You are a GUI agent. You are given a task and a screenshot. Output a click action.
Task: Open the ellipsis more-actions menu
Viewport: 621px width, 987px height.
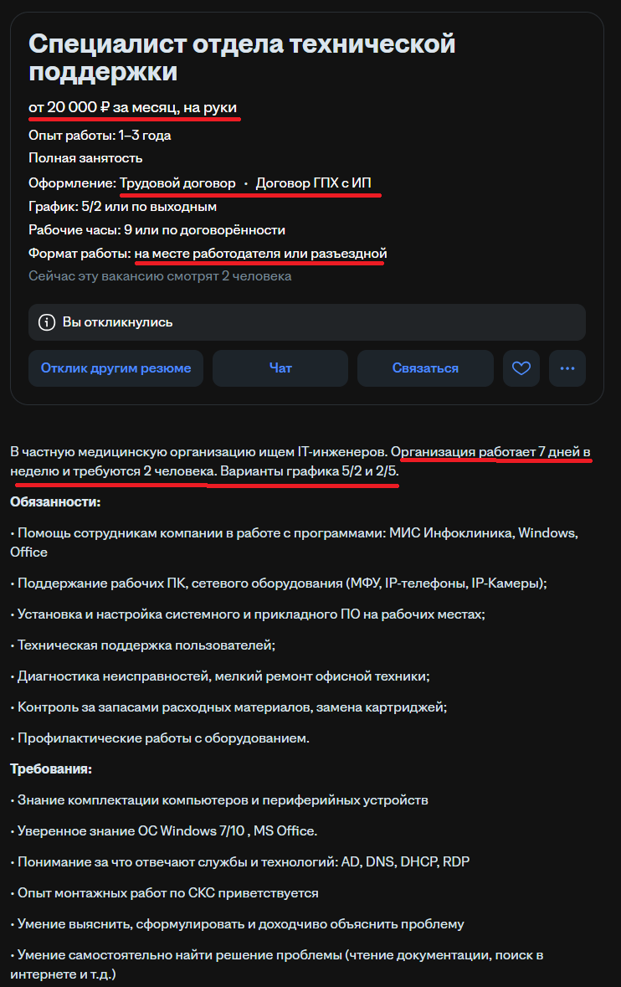568,368
